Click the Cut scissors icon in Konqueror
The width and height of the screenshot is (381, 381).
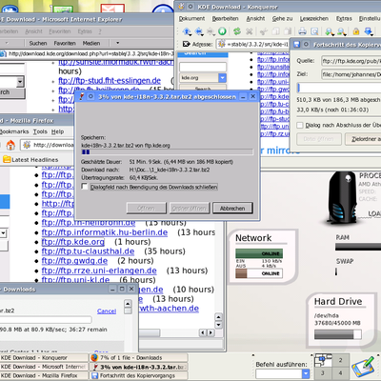point(264,31)
